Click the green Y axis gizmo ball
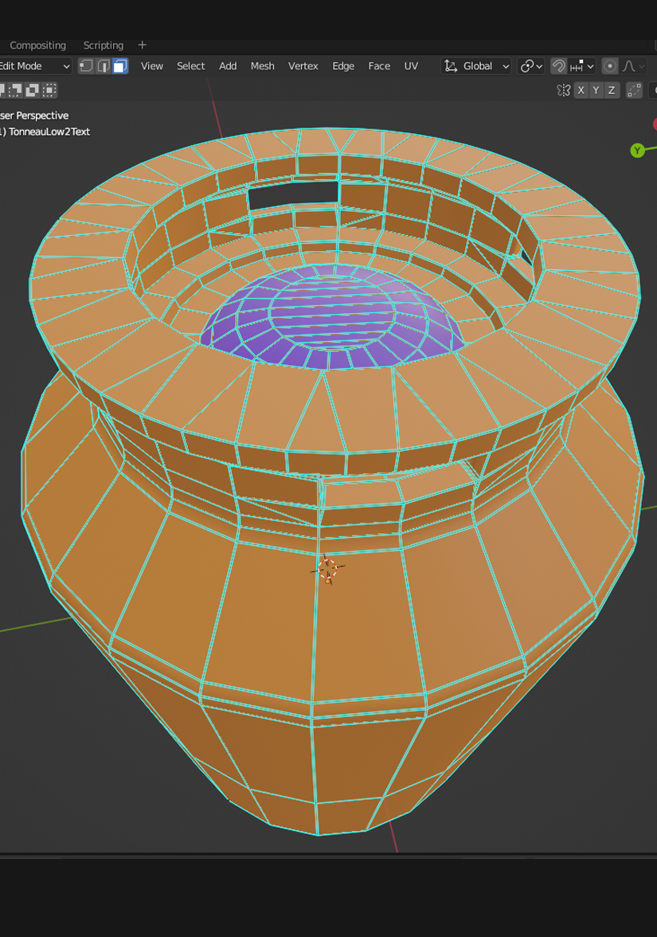Viewport: 657px width, 937px height. [637, 151]
